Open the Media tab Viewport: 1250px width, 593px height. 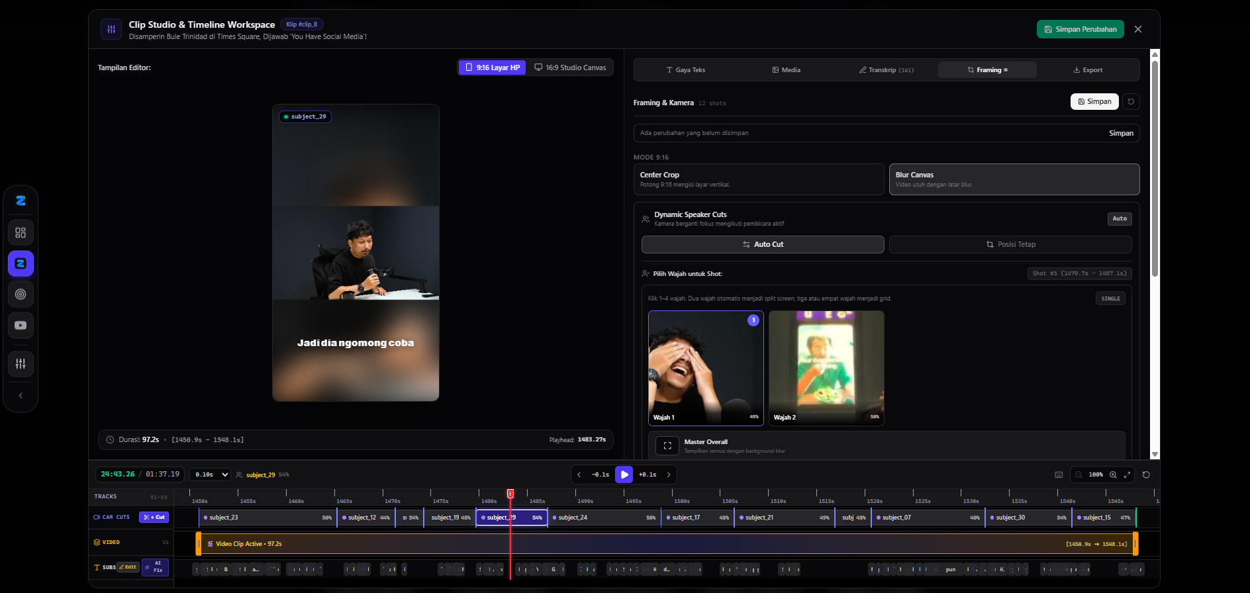pyautogui.click(x=787, y=69)
